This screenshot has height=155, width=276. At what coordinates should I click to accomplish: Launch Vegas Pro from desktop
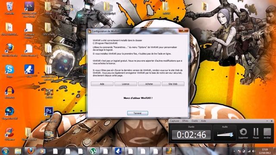click(9, 113)
